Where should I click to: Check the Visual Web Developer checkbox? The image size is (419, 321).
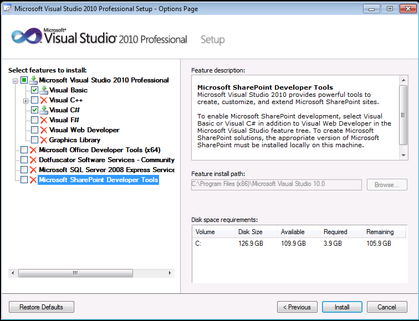pos(34,130)
